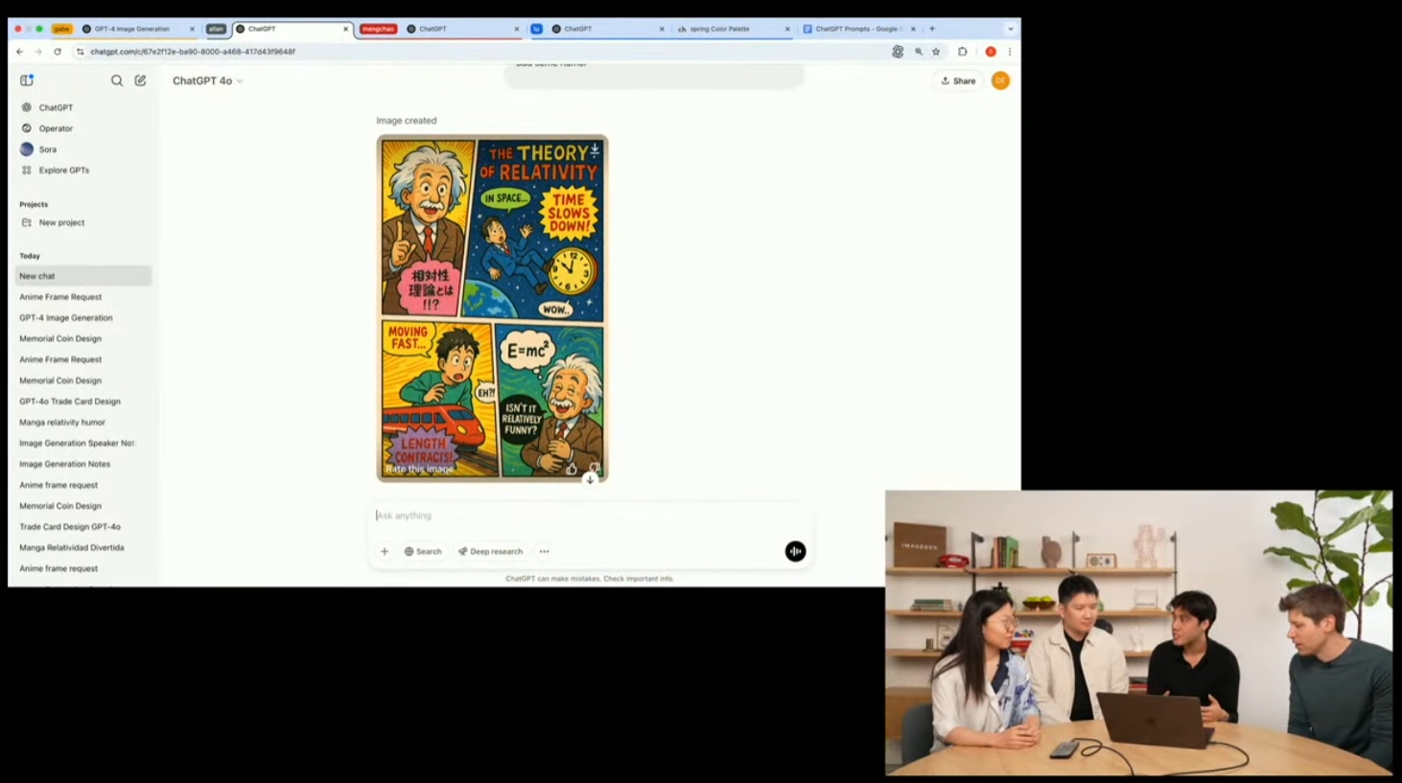Download the generated comic image

click(x=595, y=150)
